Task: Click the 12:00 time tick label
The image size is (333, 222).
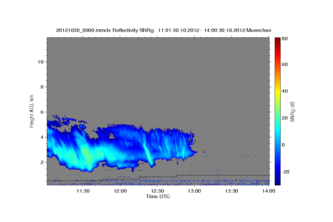Action: pos(120,191)
